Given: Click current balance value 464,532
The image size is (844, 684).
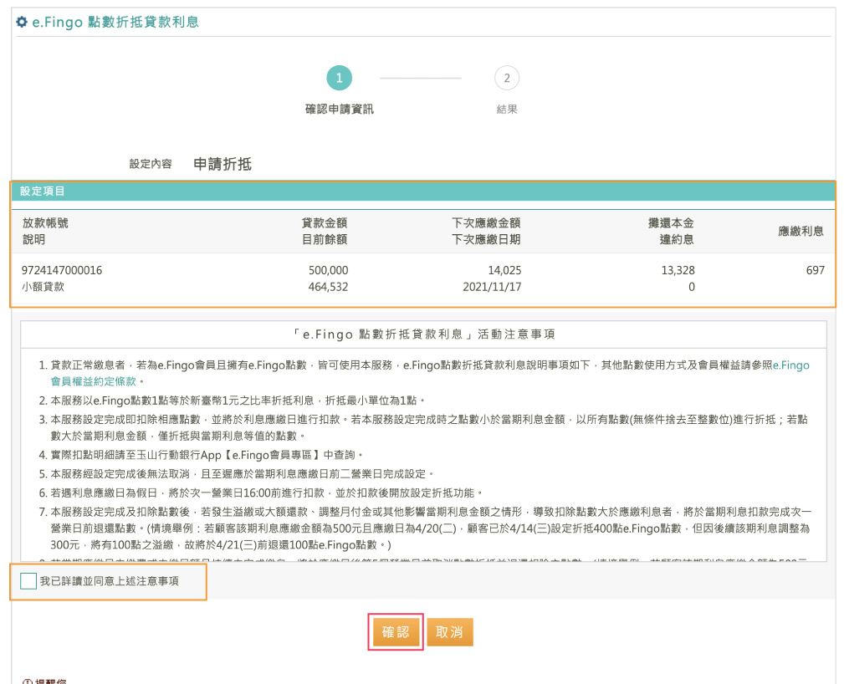Looking at the screenshot, I should click(329, 287).
